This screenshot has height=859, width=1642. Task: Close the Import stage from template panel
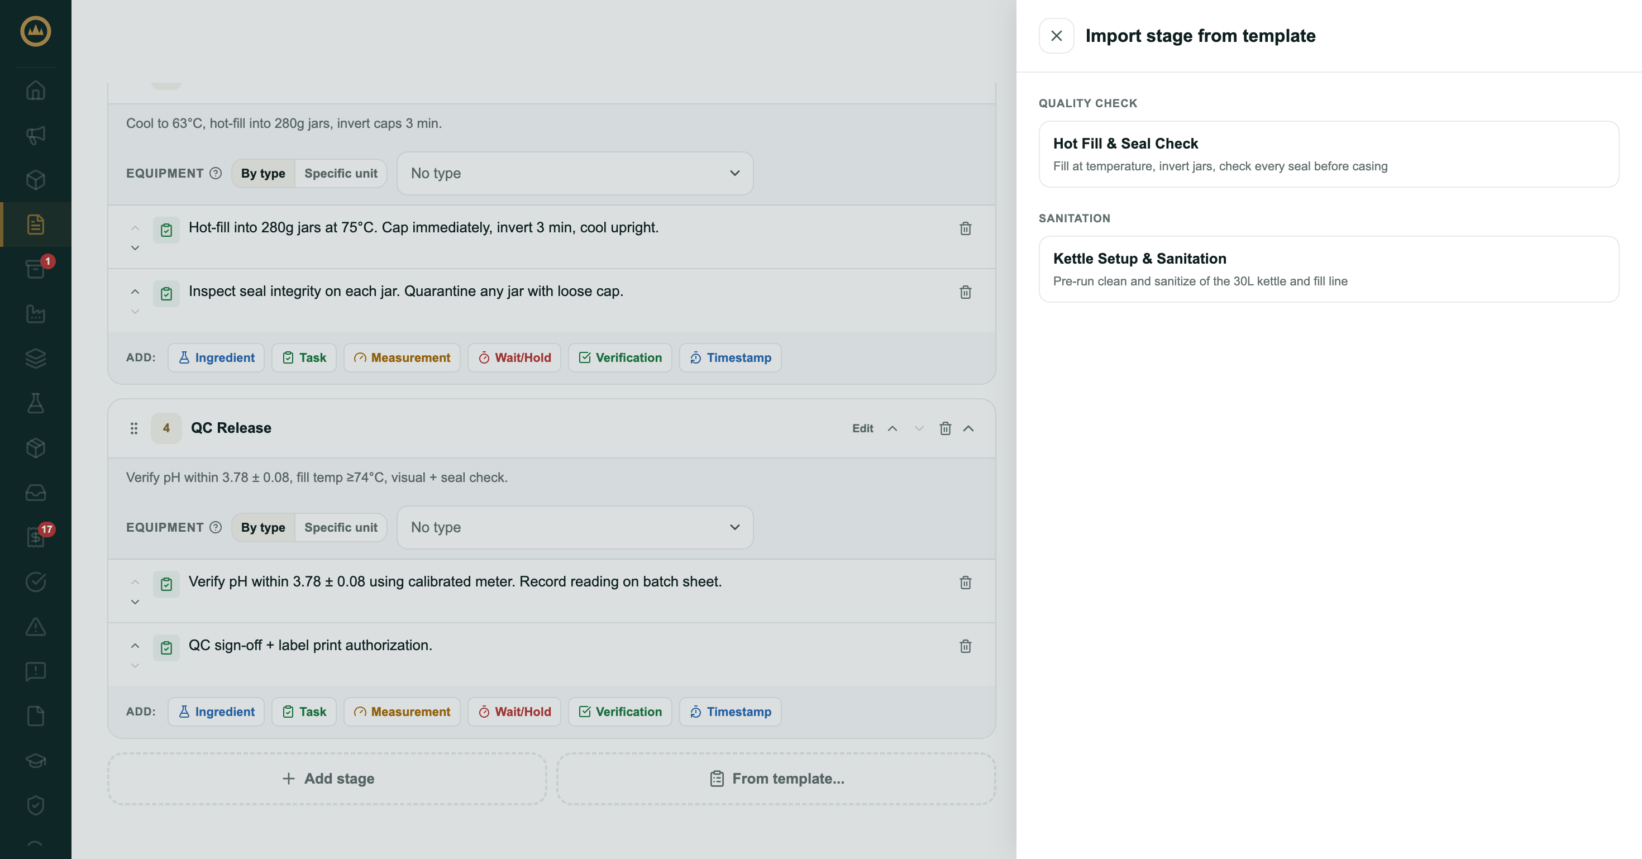1056,36
